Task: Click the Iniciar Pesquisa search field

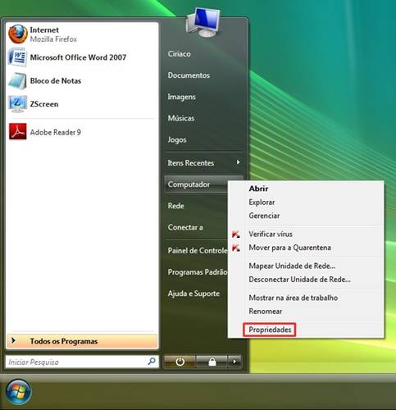Action: pyautogui.click(x=82, y=362)
